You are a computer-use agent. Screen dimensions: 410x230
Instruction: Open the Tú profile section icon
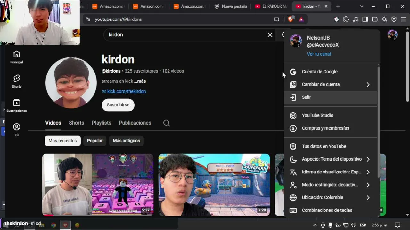(x=16, y=127)
